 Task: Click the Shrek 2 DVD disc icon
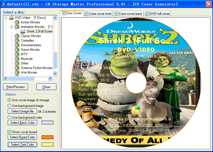pyautogui.click(x=23, y=31)
